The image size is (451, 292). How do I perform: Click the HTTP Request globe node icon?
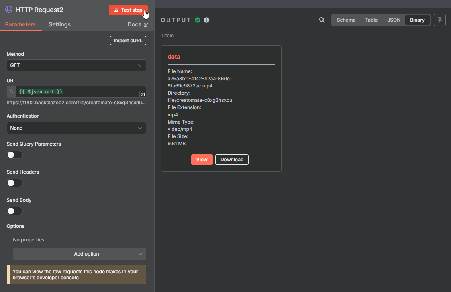[x=9, y=10]
